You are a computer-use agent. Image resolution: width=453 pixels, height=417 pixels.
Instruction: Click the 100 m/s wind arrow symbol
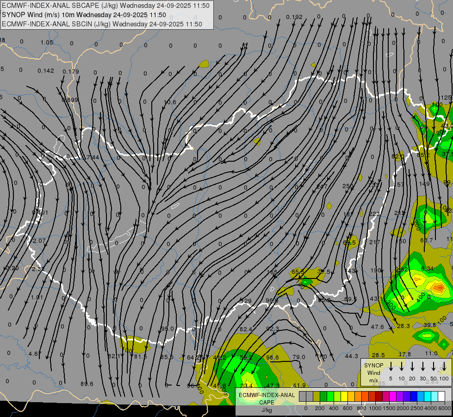(444, 366)
